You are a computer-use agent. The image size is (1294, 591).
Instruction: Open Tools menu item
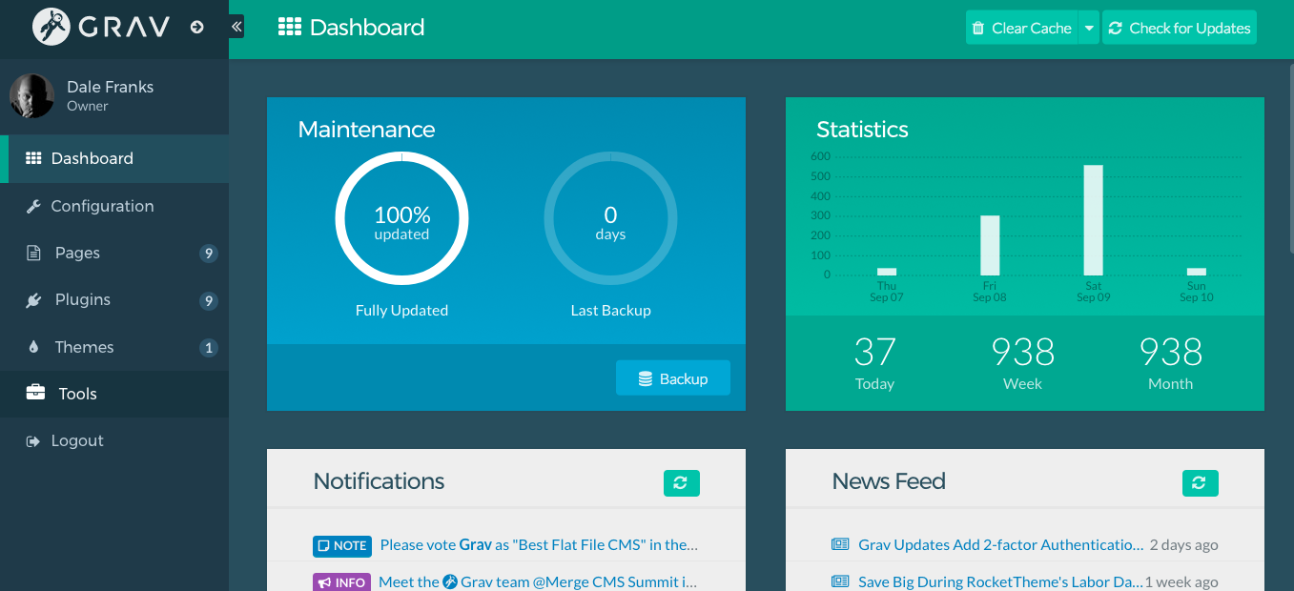114,394
